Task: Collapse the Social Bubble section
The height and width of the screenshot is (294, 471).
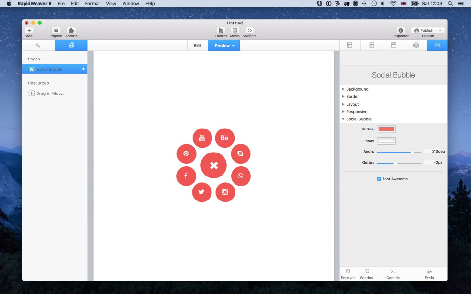Action: coord(343,119)
